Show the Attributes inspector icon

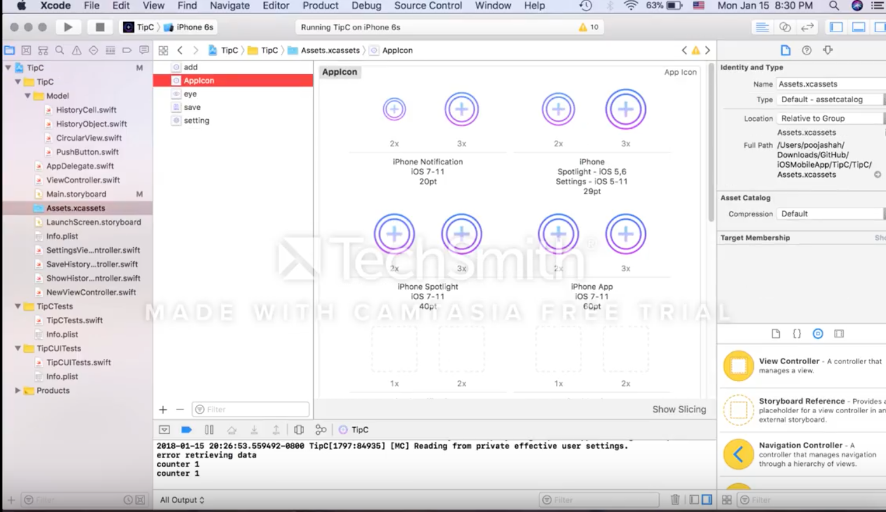[x=828, y=50]
